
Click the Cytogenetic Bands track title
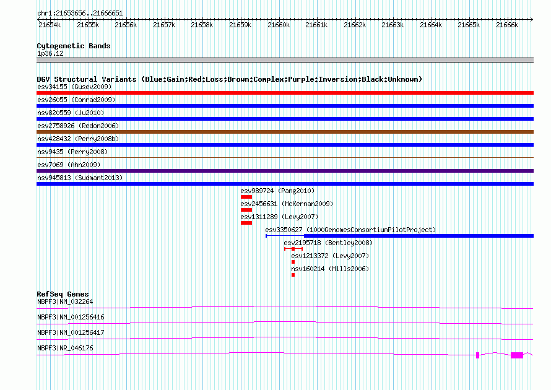74,46
